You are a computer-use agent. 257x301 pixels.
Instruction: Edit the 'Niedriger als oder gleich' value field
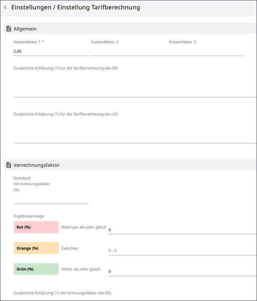point(183,230)
